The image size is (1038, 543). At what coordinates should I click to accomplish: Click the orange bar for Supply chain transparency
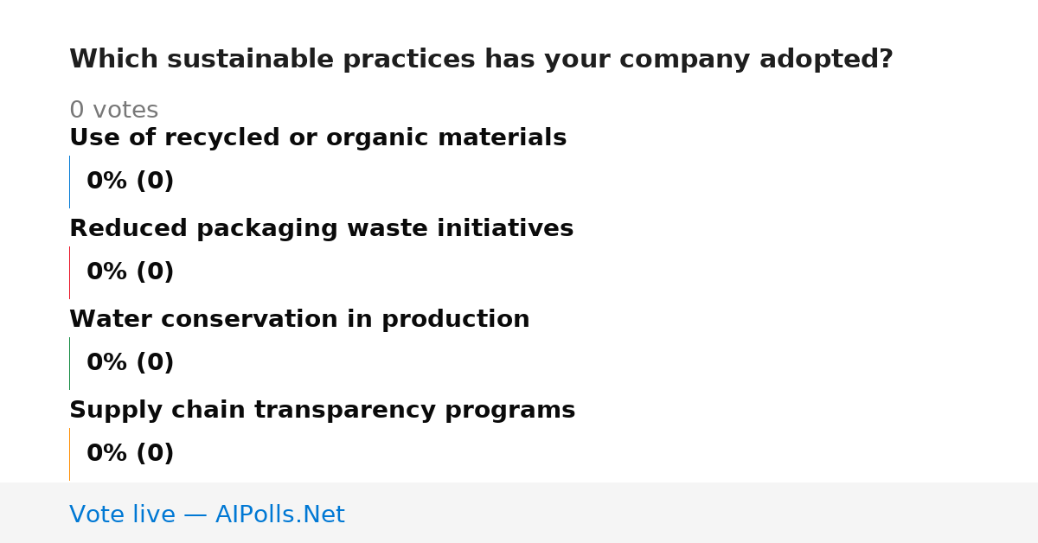[x=69, y=454]
